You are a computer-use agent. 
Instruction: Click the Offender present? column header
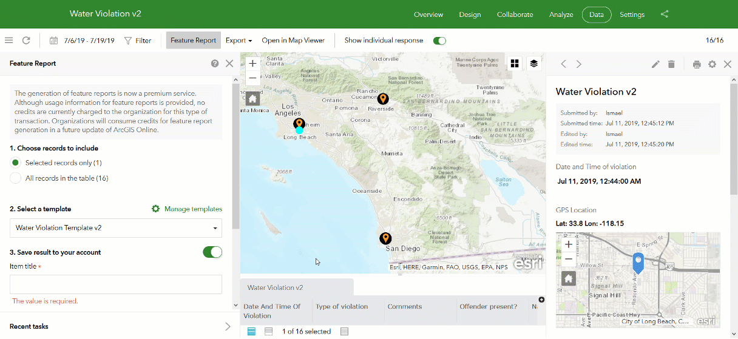point(489,306)
